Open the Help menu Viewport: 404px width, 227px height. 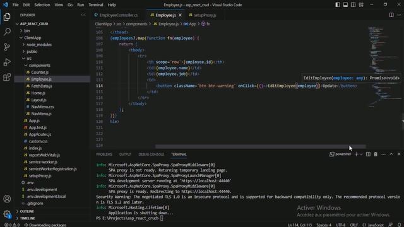[x=112, y=4]
